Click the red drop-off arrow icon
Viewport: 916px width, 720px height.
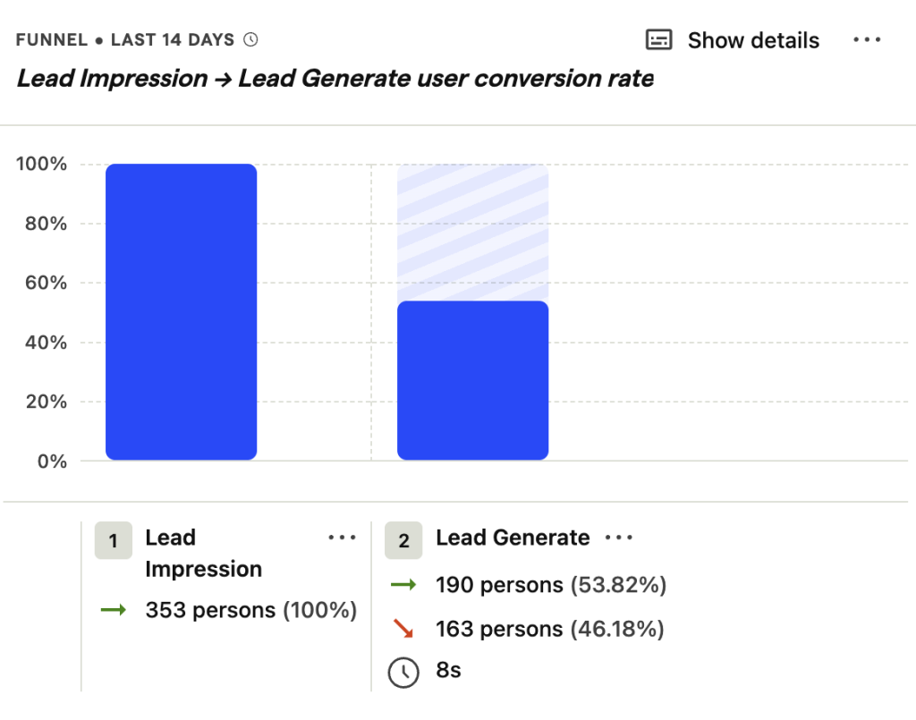click(x=403, y=629)
